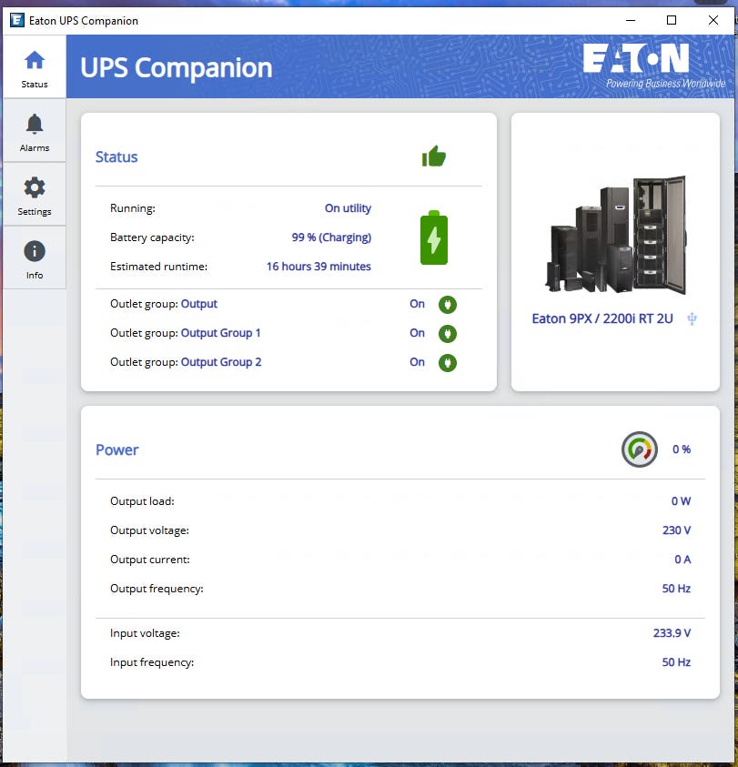This screenshot has width=738, height=767.
Task: Click the On state of Output group
Action: [x=417, y=304]
